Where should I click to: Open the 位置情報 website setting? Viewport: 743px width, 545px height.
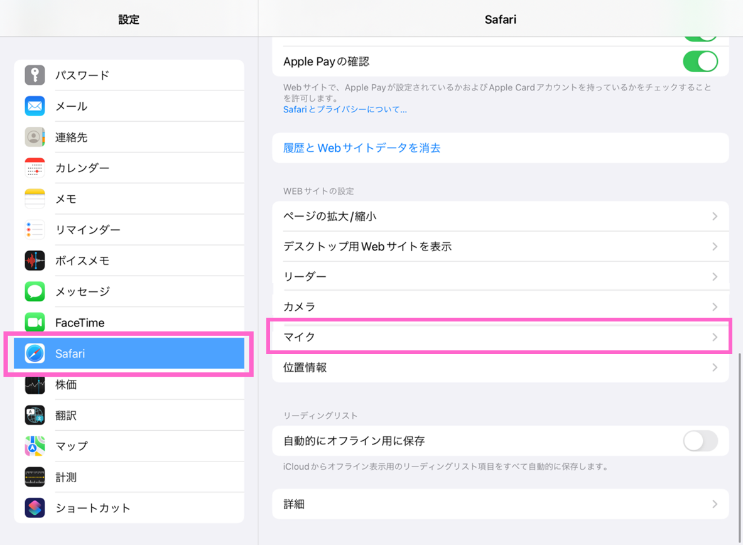(x=305, y=368)
